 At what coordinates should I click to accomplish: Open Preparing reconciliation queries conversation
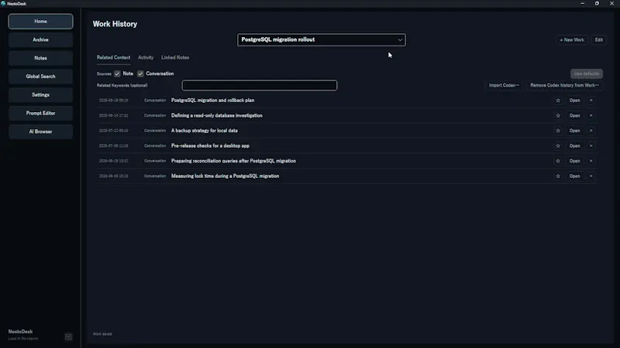[574, 161]
